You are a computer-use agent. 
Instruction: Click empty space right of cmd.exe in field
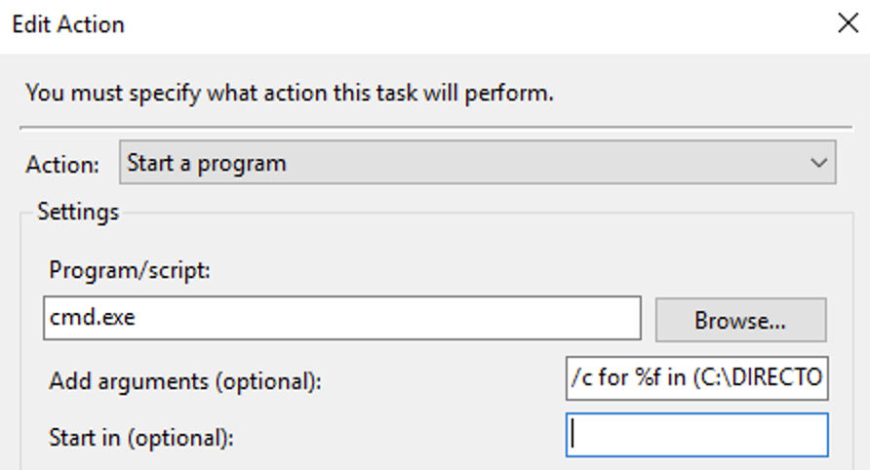(x=439, y=319)
